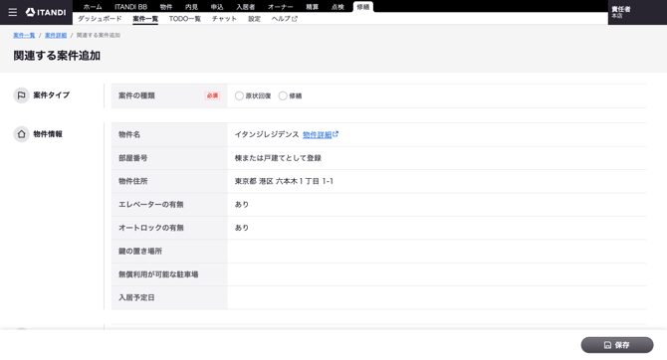Open the 入居者 top menu

pos(246,7)
